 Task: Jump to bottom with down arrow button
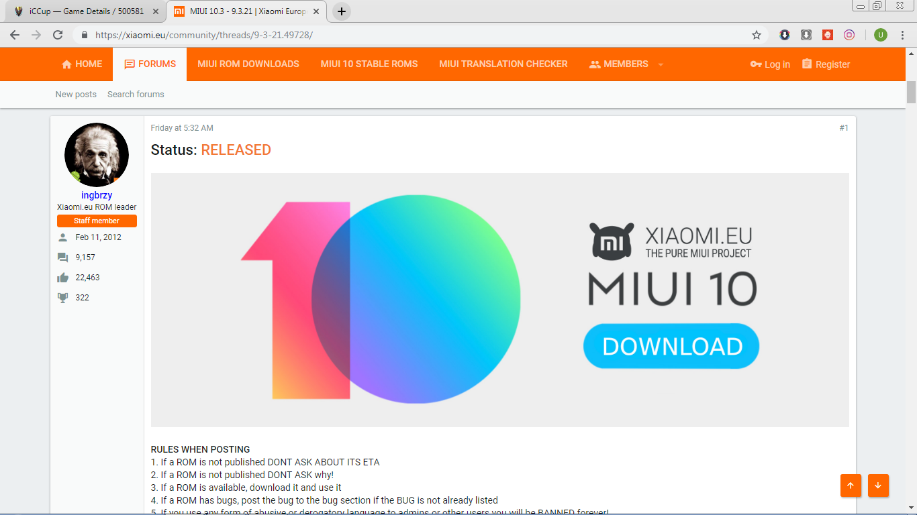click(x=878, y=485)
